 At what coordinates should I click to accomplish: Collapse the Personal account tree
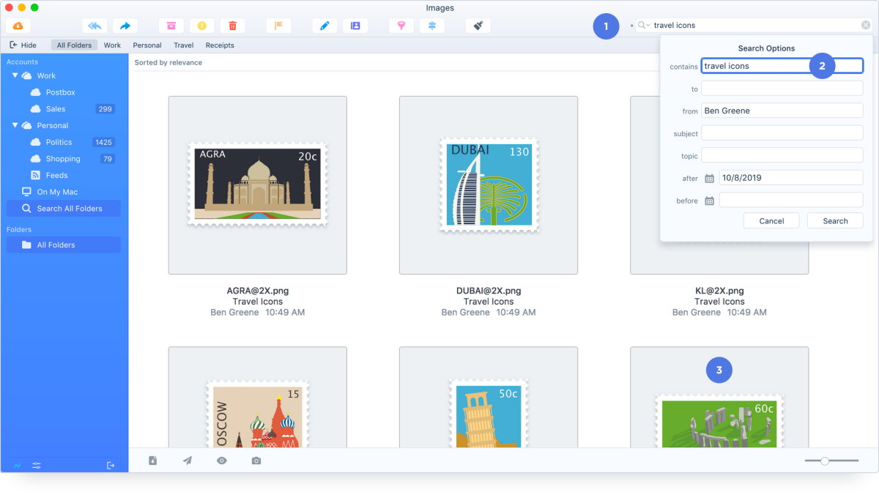point(15,125)
